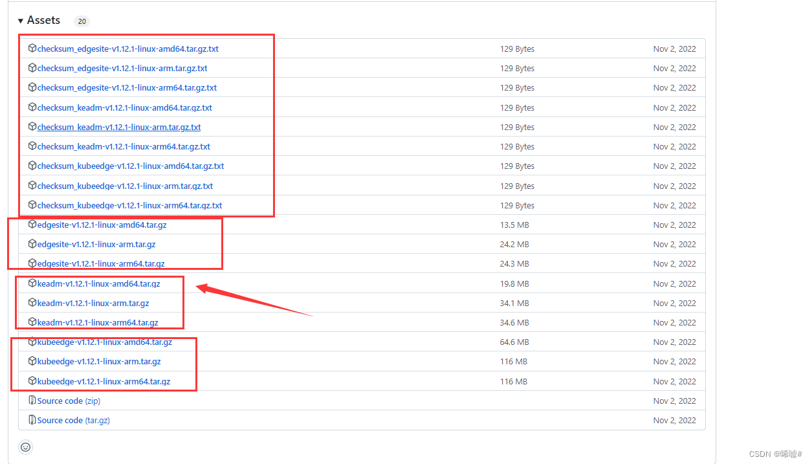Download keadm-v1.12.1-linux-arm64.tar.gz
The height and width of the screenshot is (464, 812).
click(98, 322)
